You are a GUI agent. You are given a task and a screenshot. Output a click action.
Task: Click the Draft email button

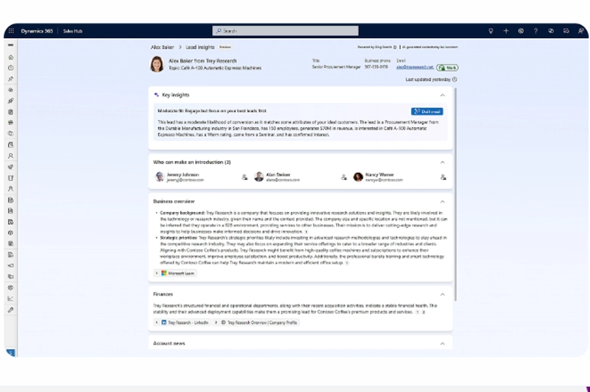427,111
